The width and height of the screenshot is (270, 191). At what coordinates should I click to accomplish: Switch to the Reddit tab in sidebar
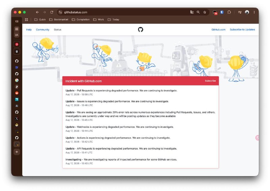(17, 93)
